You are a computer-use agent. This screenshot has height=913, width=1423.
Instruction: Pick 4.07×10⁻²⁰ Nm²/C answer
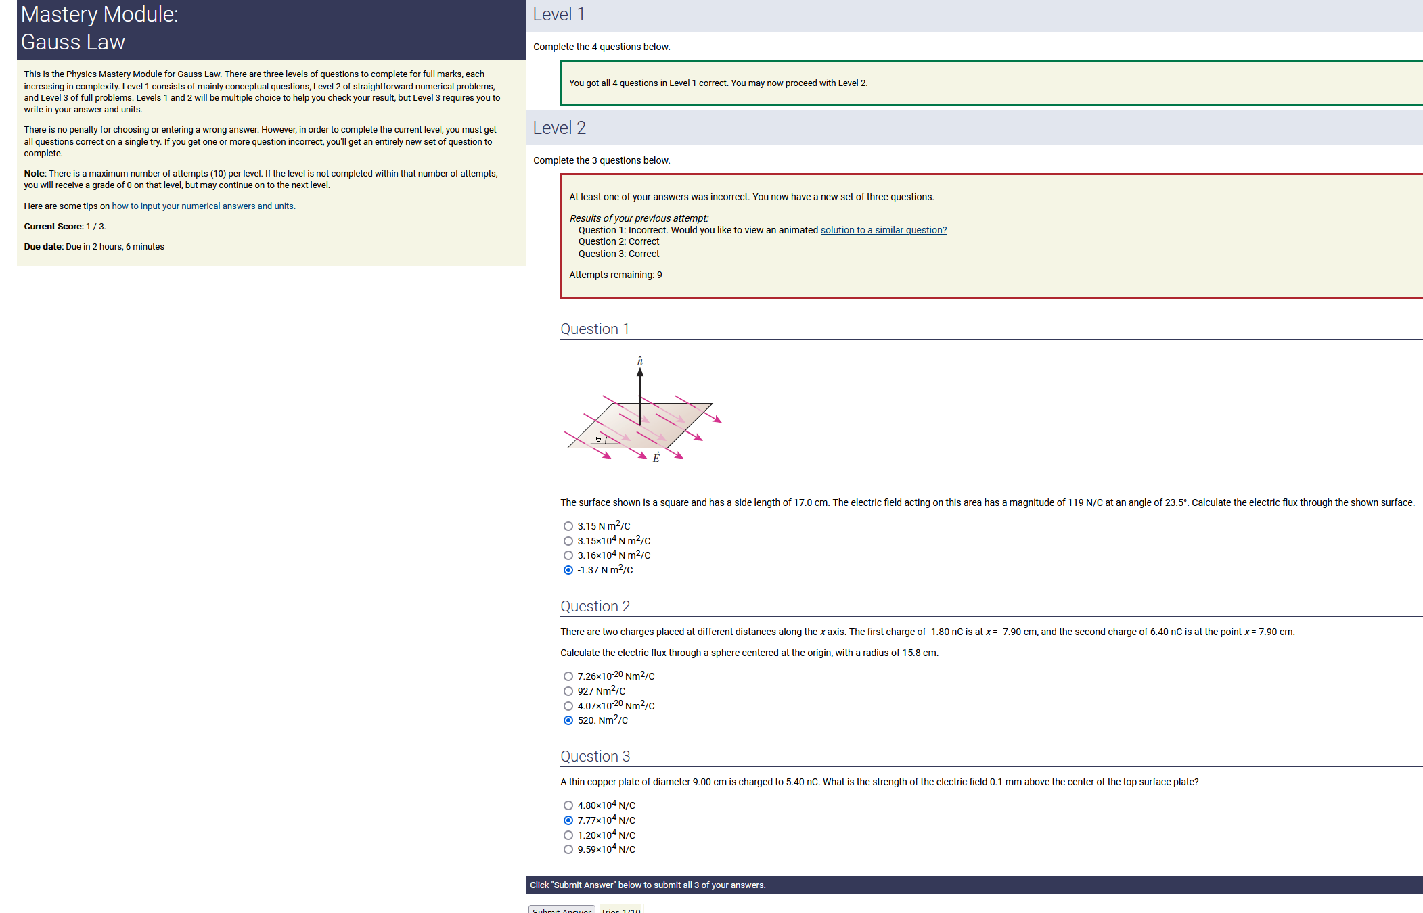(568, 706)
